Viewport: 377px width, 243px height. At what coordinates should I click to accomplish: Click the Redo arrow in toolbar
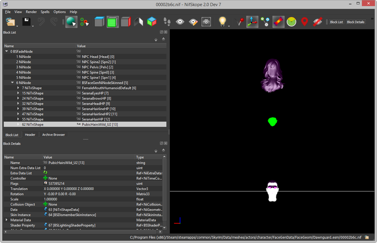(x=54, y=22)
